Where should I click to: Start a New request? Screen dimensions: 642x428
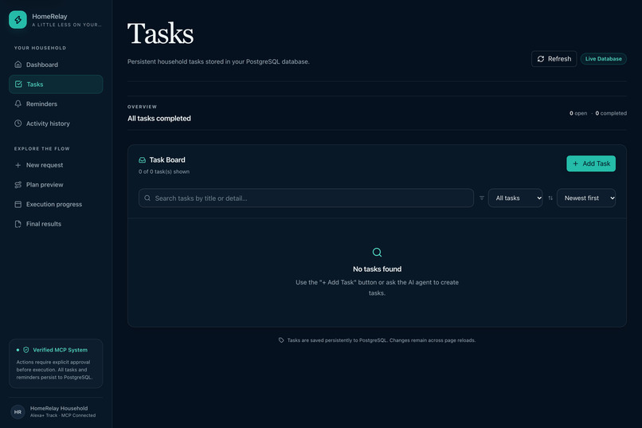56,165
